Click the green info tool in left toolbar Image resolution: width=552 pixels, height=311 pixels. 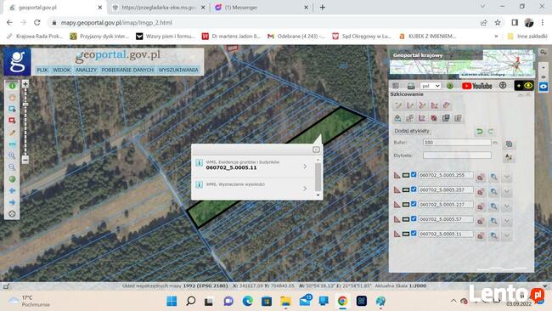tap(12, 86)
